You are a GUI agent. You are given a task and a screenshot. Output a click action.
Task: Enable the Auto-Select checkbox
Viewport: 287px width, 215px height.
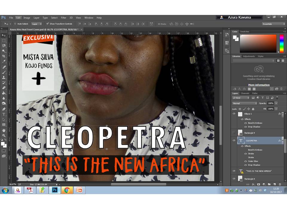point(15,24)
